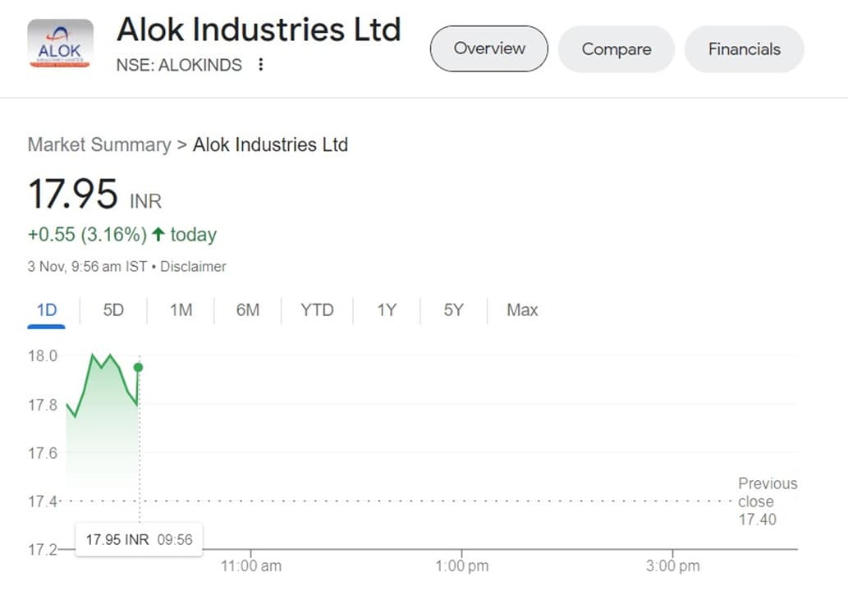The width and height of the screenshot is (848, 591).
Task: Show the Max time range chart
Action: point(522,310)
